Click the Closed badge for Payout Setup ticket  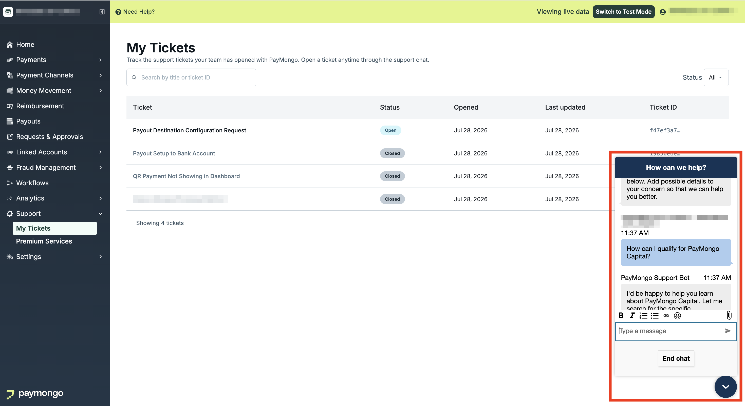tap(392, 153)
